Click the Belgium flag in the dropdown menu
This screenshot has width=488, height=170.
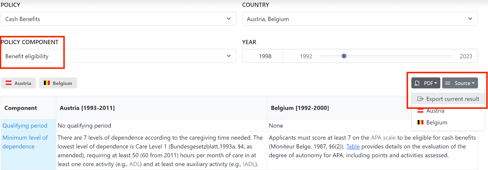pos(420,122)
